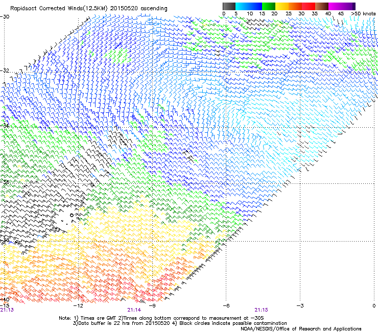Click the note '1) Times are GMT'

(95, 318)
